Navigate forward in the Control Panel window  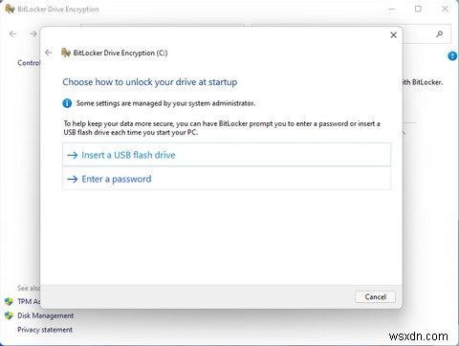pyautogui.click(x=33, y=33)
